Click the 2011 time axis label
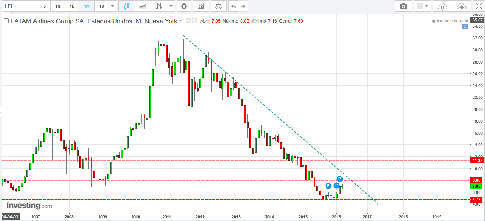Screen dimensions: 485x221 point(166,217)
